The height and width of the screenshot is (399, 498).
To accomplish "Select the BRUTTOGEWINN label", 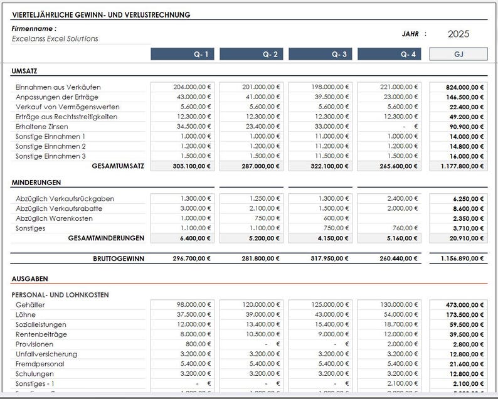I will (x=119, y=259).
